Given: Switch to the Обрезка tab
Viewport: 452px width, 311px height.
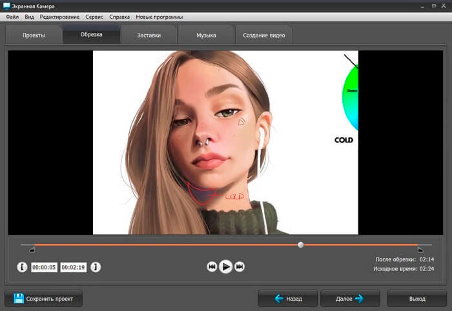Looking at the screenshot, I should point(92,34).
